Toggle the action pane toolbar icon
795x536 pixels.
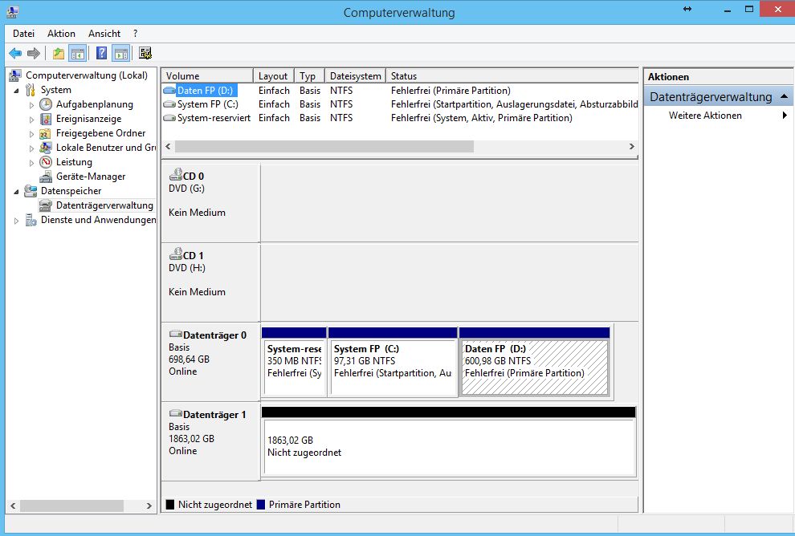pyautogui.click(x=121, y=53)
